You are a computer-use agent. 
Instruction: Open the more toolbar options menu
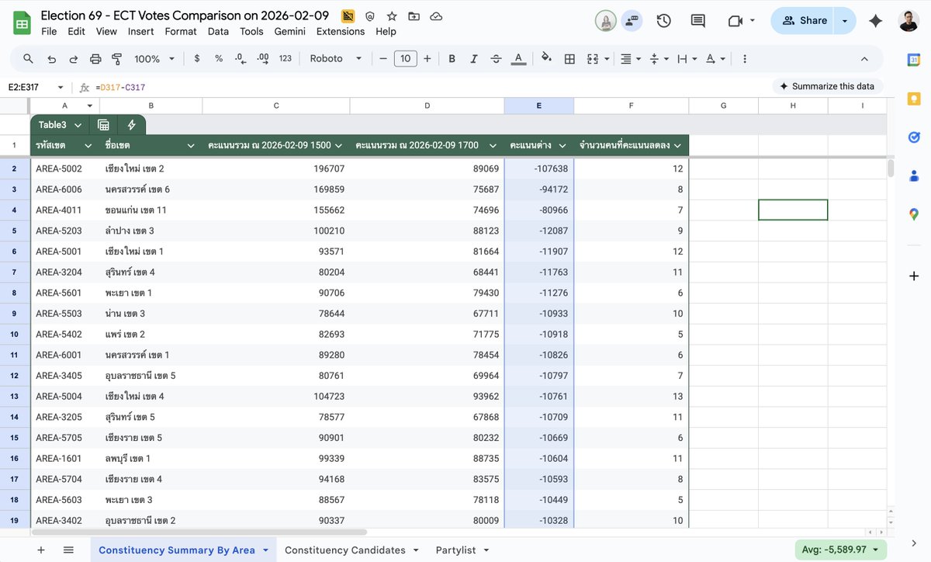(x=745, y=58)
